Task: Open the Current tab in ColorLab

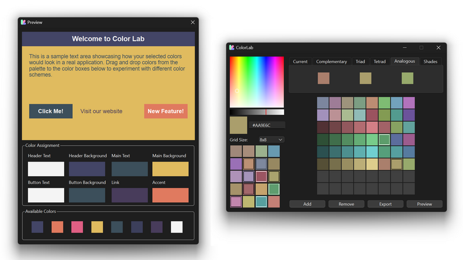Action: click(x=300, y=61)
